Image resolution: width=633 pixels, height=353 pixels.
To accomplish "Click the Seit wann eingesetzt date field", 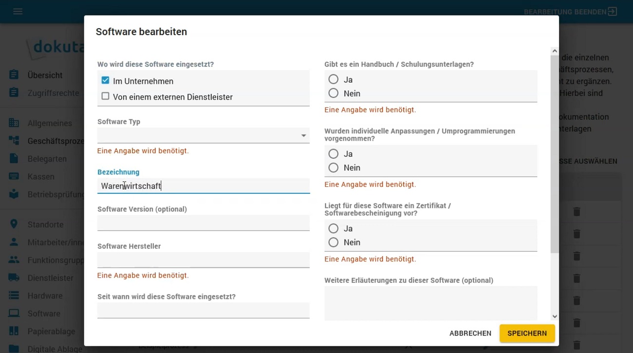I will [x=204, y=310].
